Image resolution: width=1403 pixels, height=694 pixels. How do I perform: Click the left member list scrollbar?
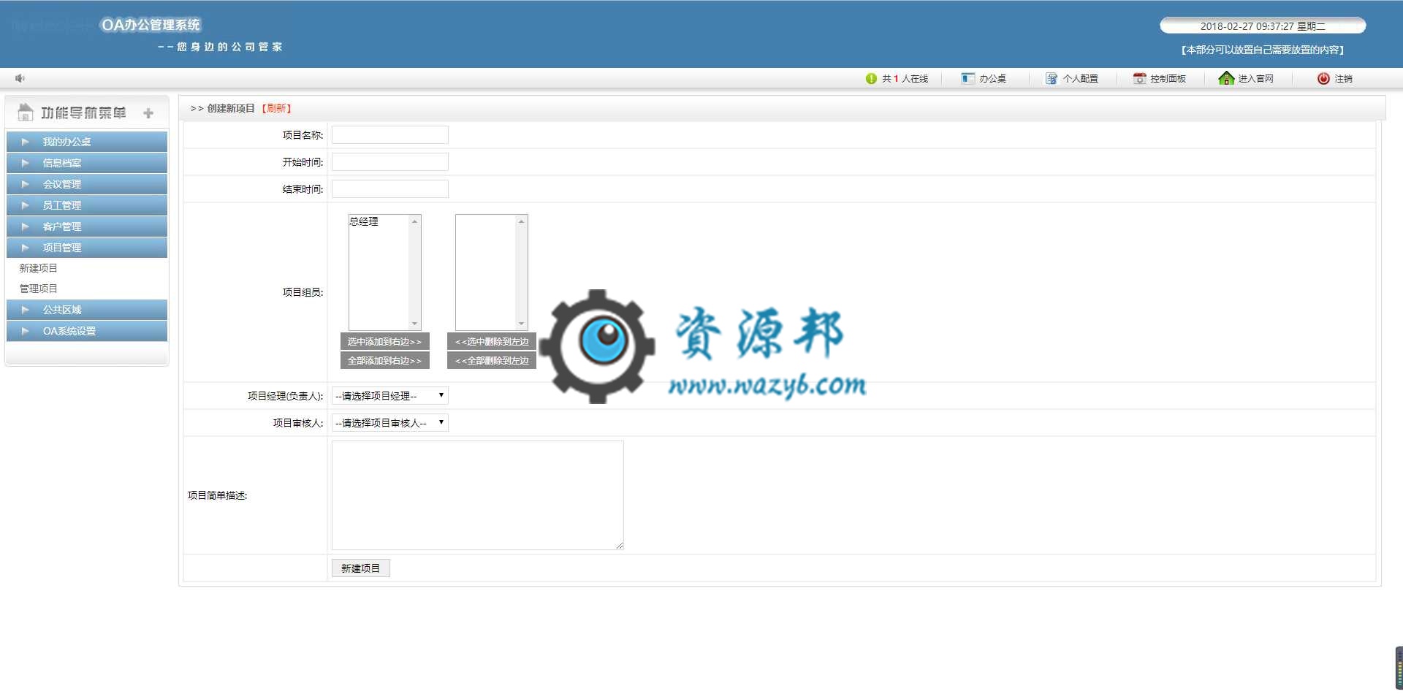coord(414,272)
